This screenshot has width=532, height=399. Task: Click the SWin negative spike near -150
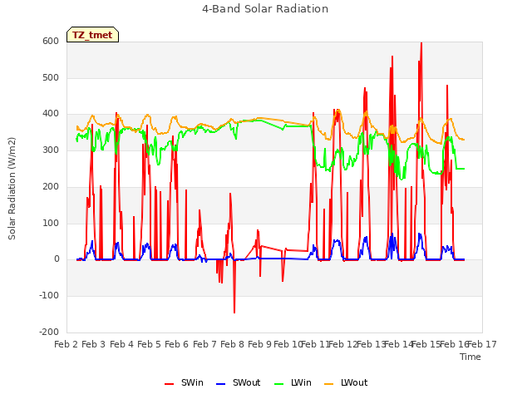click(x=234, y=312)
